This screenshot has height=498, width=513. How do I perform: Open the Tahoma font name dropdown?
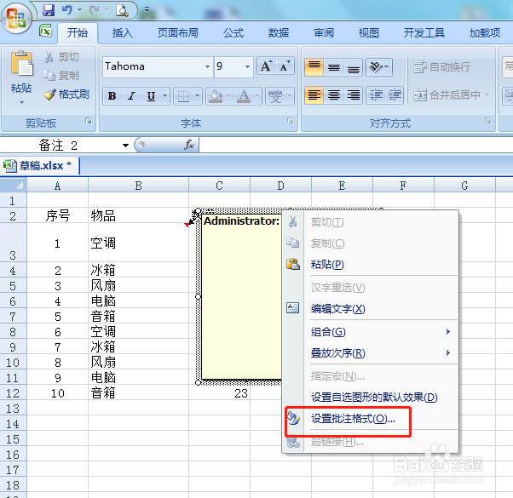207,66
